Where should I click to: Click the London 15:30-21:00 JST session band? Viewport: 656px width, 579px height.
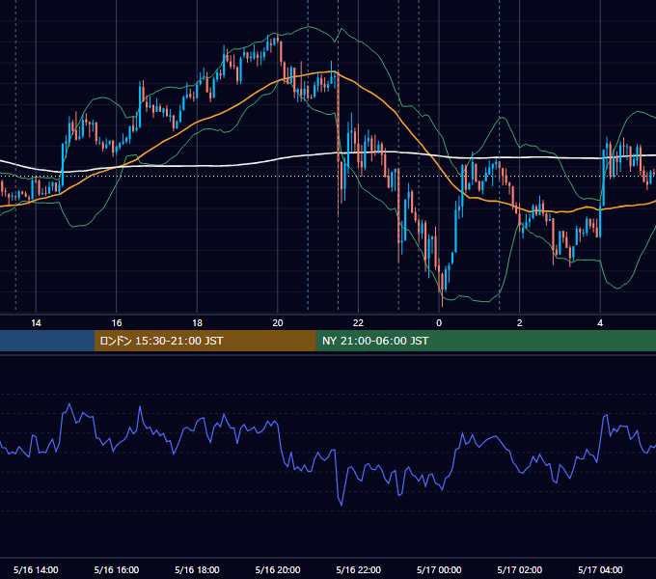[205, 341]
